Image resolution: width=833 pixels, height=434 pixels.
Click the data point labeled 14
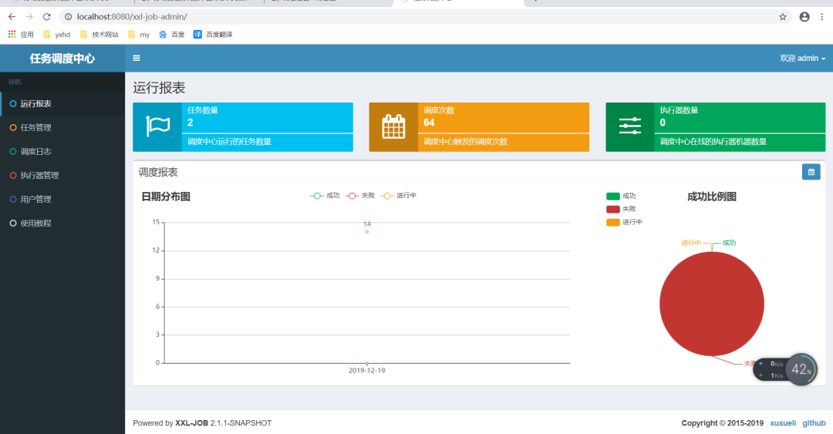point(366,231)
